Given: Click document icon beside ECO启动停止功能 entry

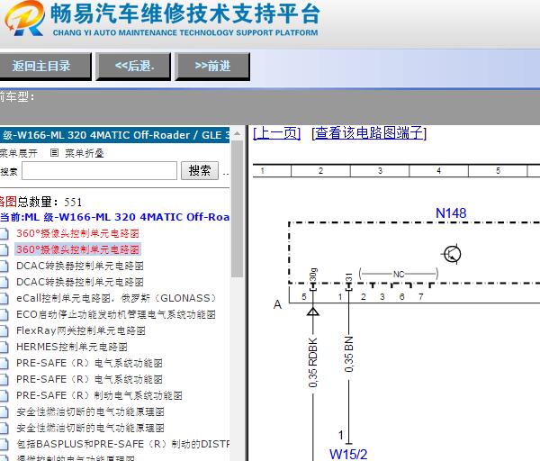Looking at the screenshot, I should (x=4, y=314).
